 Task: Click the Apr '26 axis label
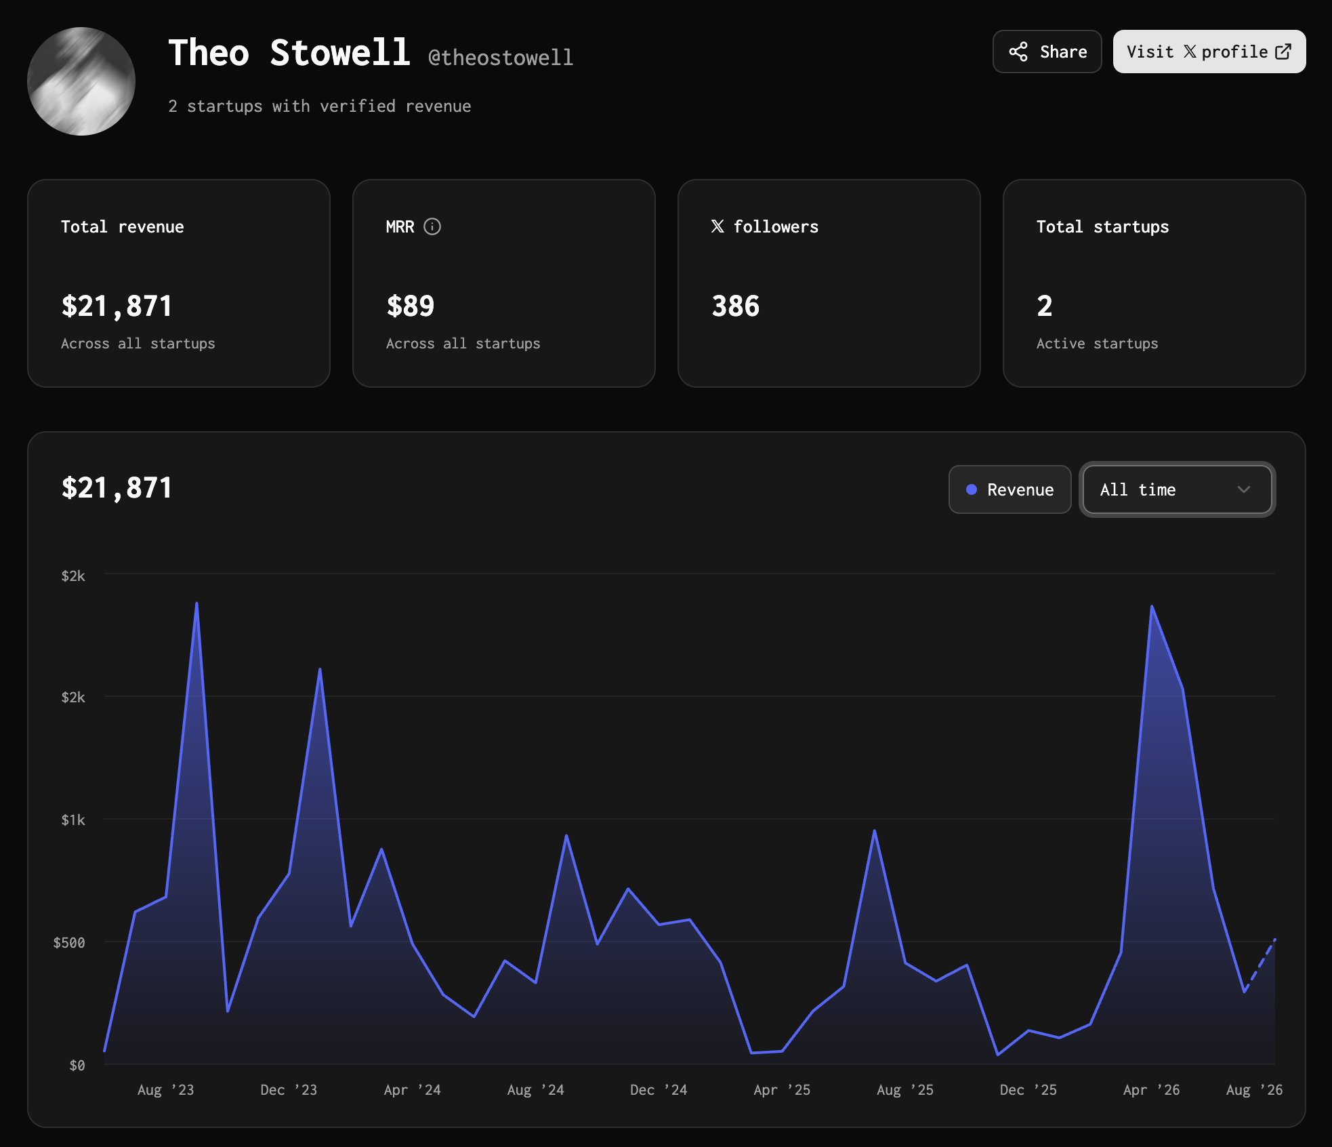click(x=1152, y=1090)
